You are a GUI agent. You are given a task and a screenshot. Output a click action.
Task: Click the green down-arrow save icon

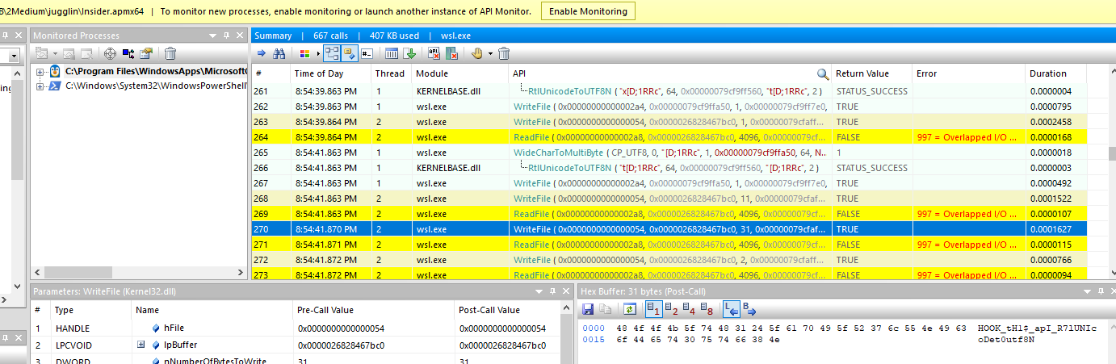click(409, 53)
